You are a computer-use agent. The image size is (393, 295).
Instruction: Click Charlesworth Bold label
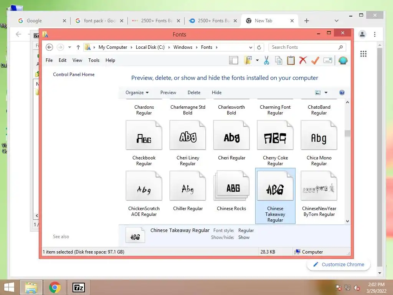(x=231, y=110)
